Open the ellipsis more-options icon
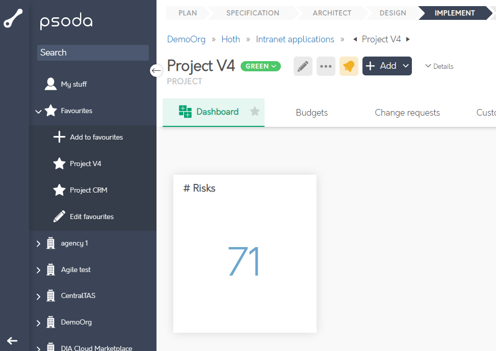 (326, 66)
